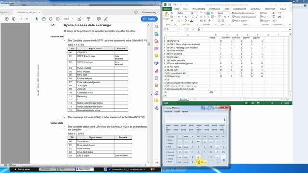
Task: Click the Portal view button in TIA Portal
Action: tap(22, 169)
